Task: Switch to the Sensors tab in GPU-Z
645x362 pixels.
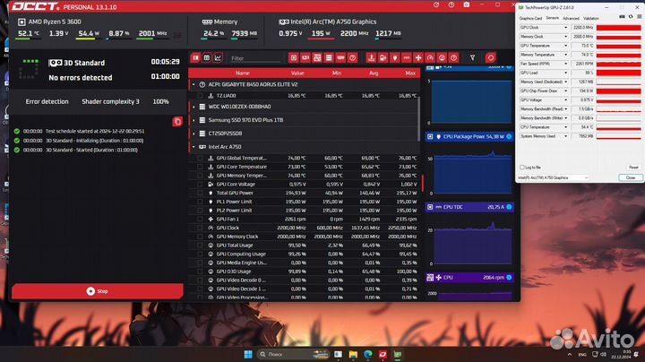Action: tap(553, 18)
